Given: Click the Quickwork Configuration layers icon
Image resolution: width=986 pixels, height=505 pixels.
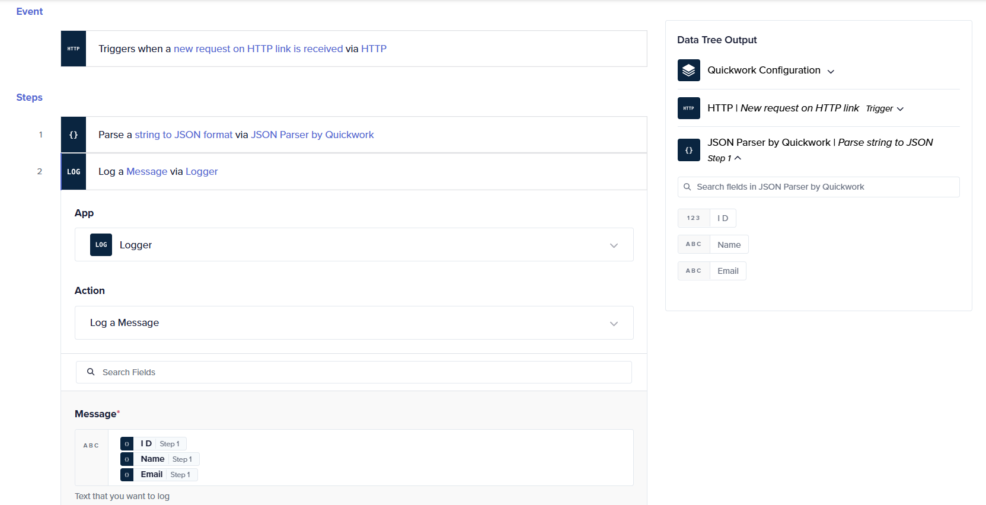Looking at the screenshot, I should click(x=688, y=71).
